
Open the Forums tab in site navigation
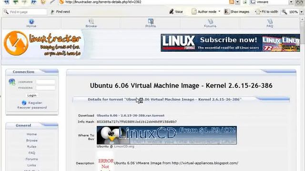pyautogui.click(x=210, y=23)
